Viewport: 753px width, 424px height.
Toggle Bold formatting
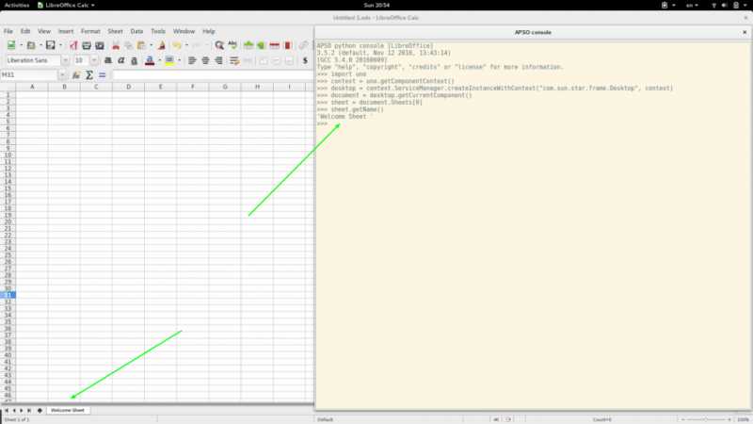point(108,60)
